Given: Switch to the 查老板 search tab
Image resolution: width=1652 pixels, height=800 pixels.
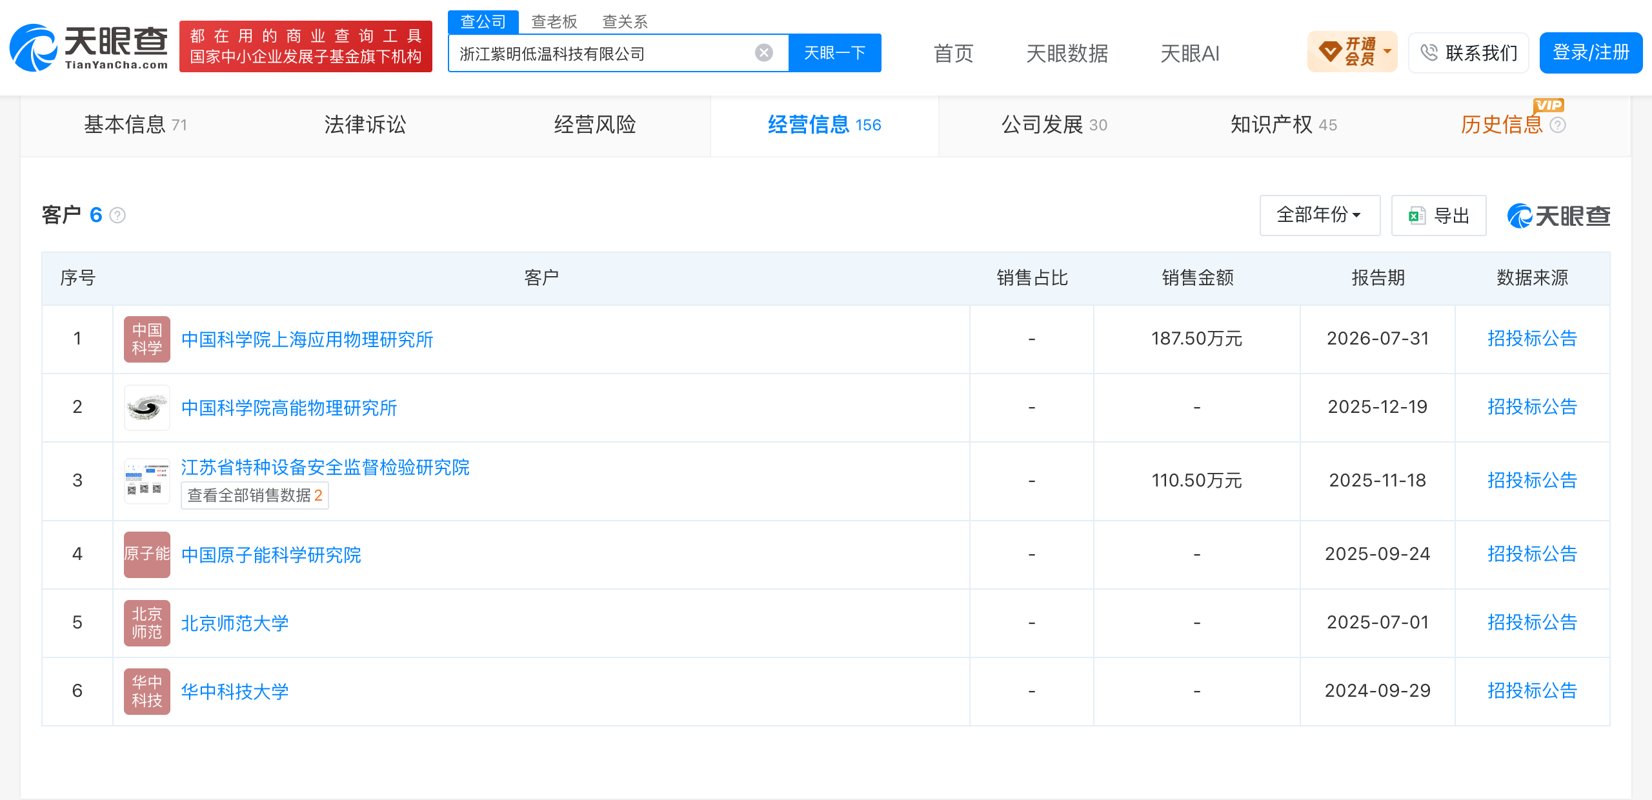Looking at the screenshot, I should tap(554, 22).
